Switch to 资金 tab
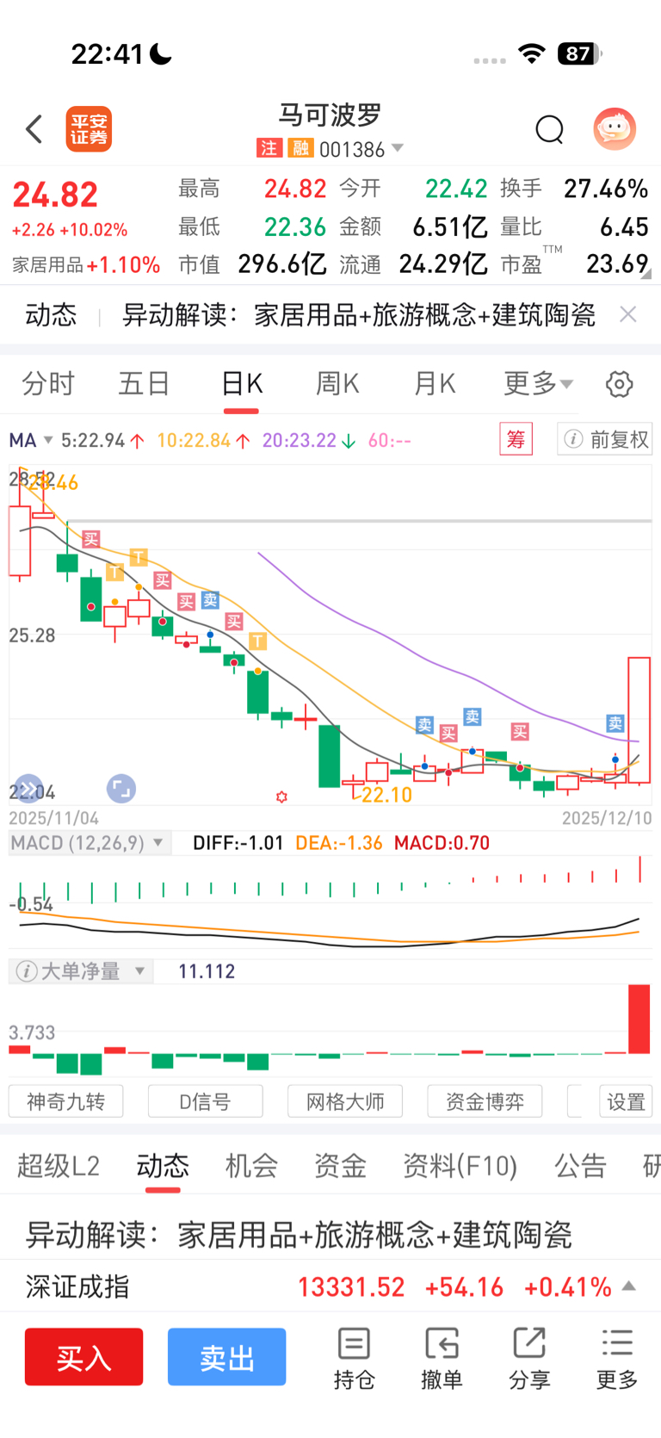This screenshot has height=1438, width=661. [340, 1166]
